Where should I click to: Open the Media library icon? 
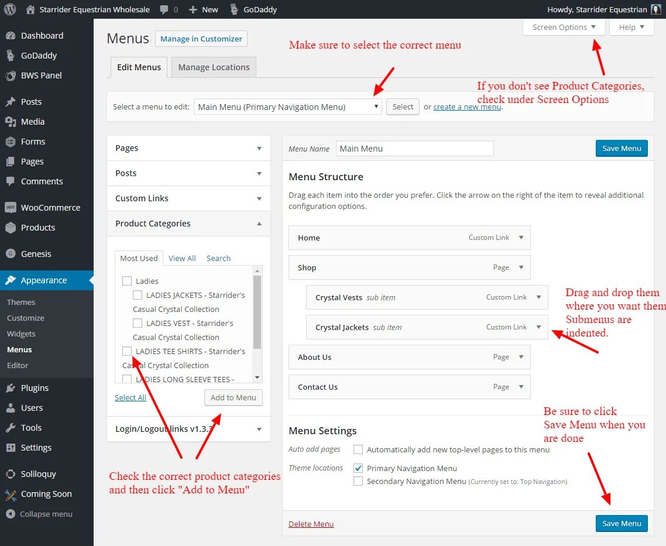11,122
